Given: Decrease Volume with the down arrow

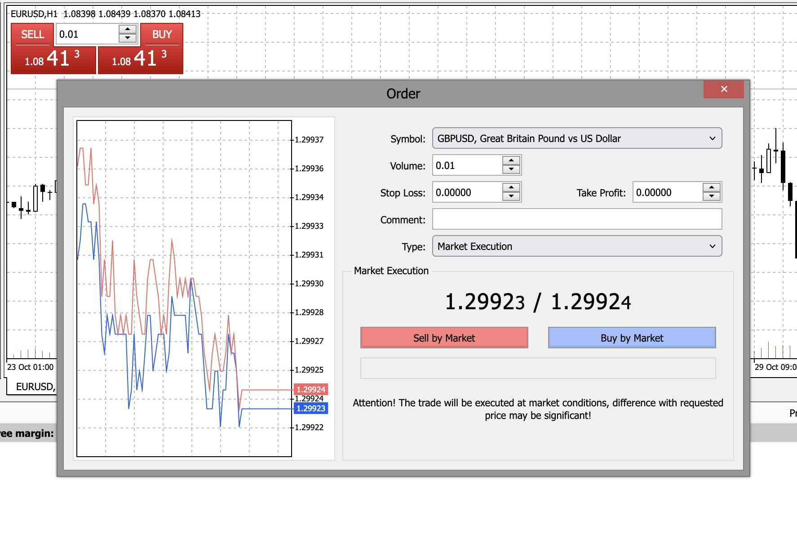Looking at the screenshot, I should coord(511,169).
